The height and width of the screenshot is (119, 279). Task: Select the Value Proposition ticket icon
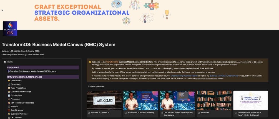click(x=9, y=88)
